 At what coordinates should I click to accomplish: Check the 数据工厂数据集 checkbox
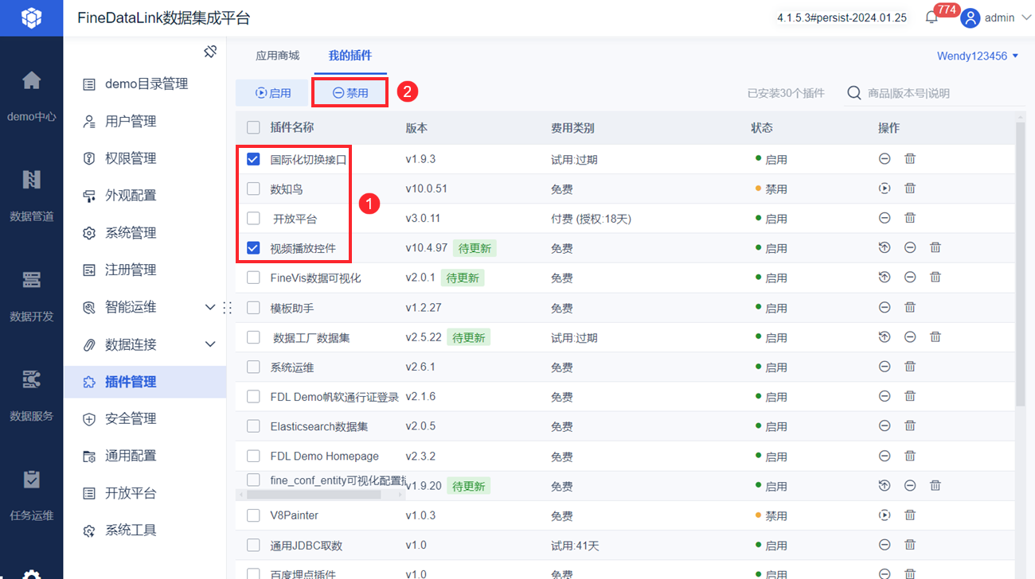(253, 337)
